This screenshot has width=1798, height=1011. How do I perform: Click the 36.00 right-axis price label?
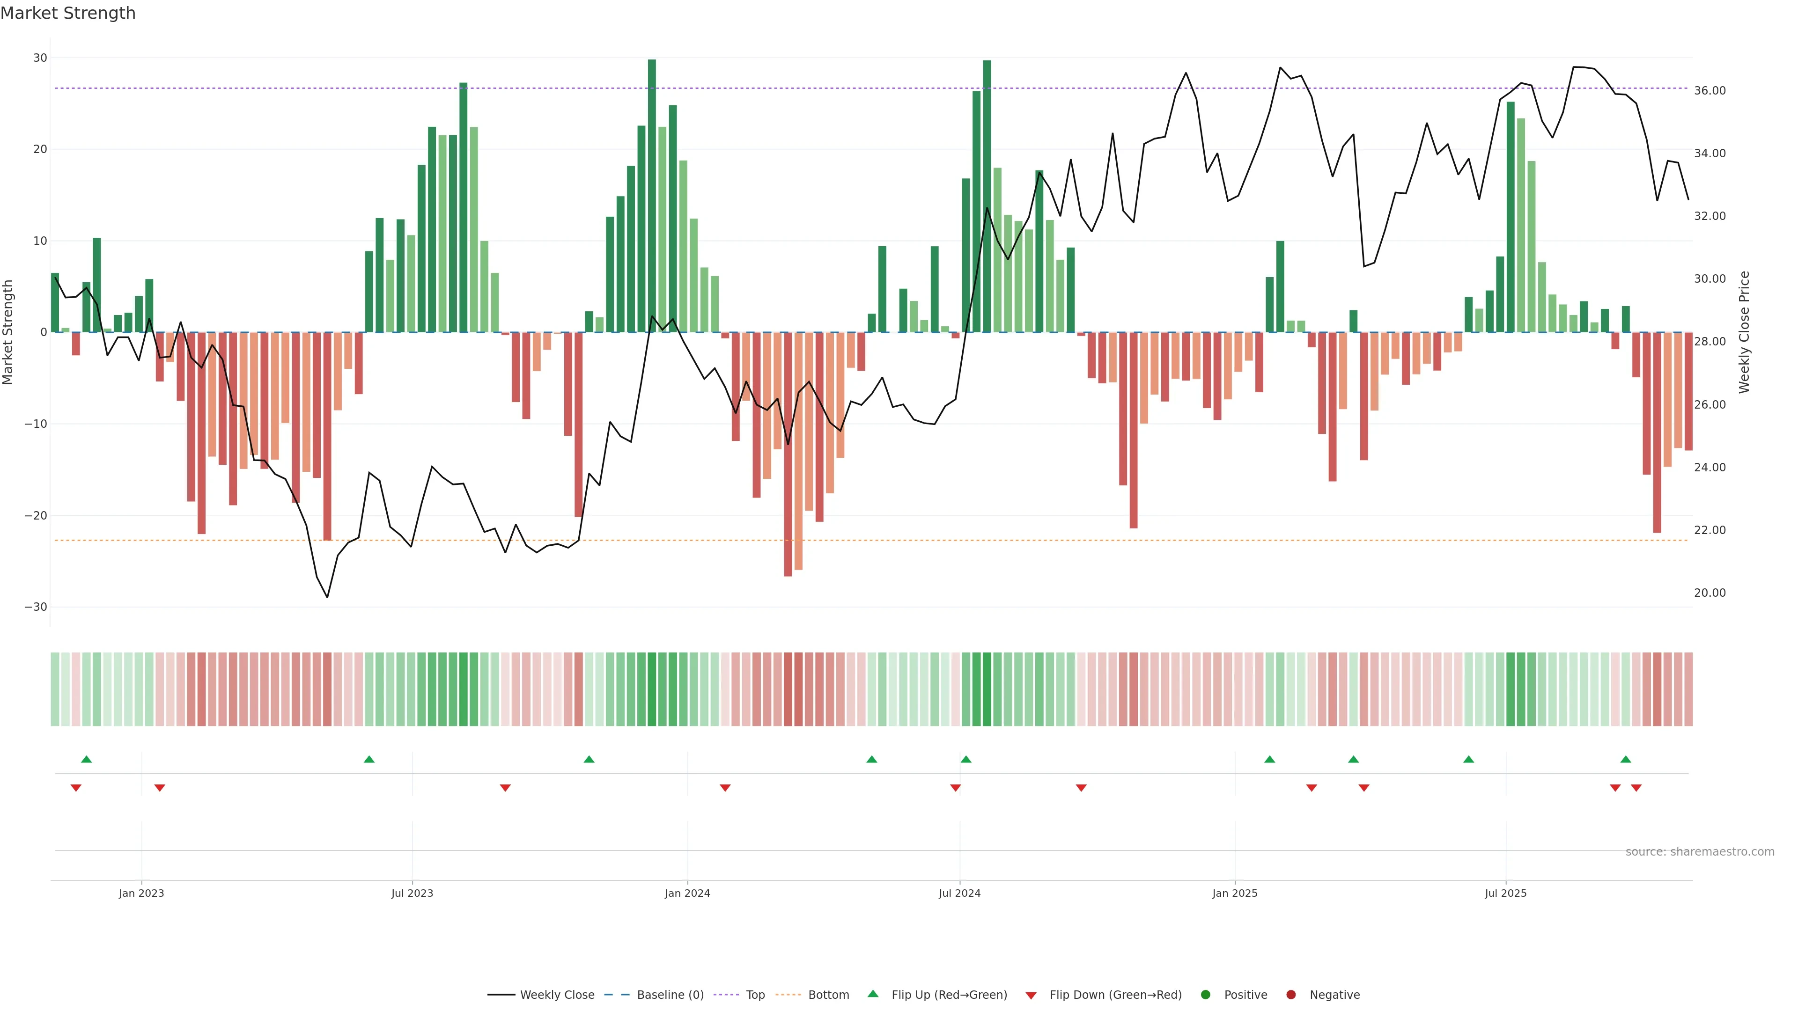tap(1710, 91)
